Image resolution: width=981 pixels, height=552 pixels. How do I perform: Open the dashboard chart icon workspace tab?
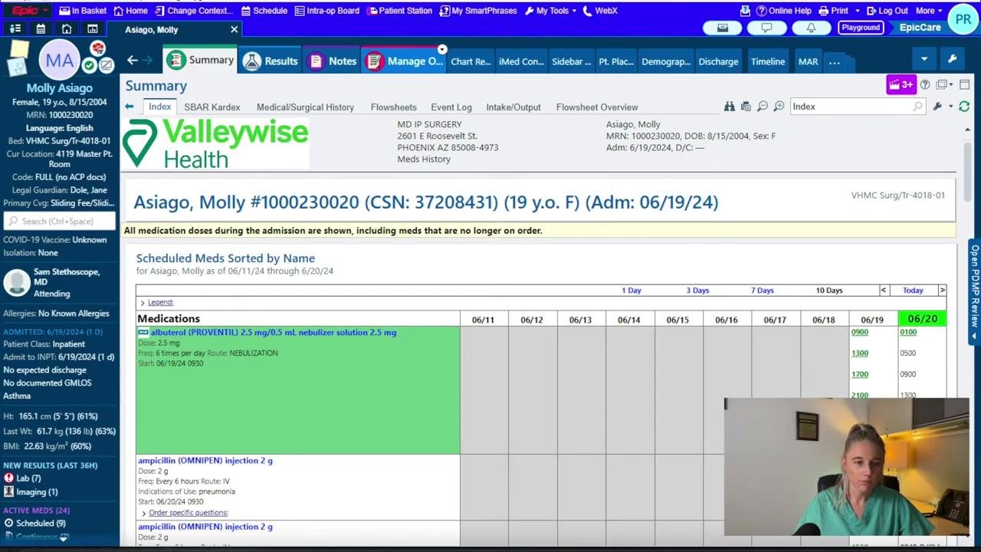tap(93, 29)
